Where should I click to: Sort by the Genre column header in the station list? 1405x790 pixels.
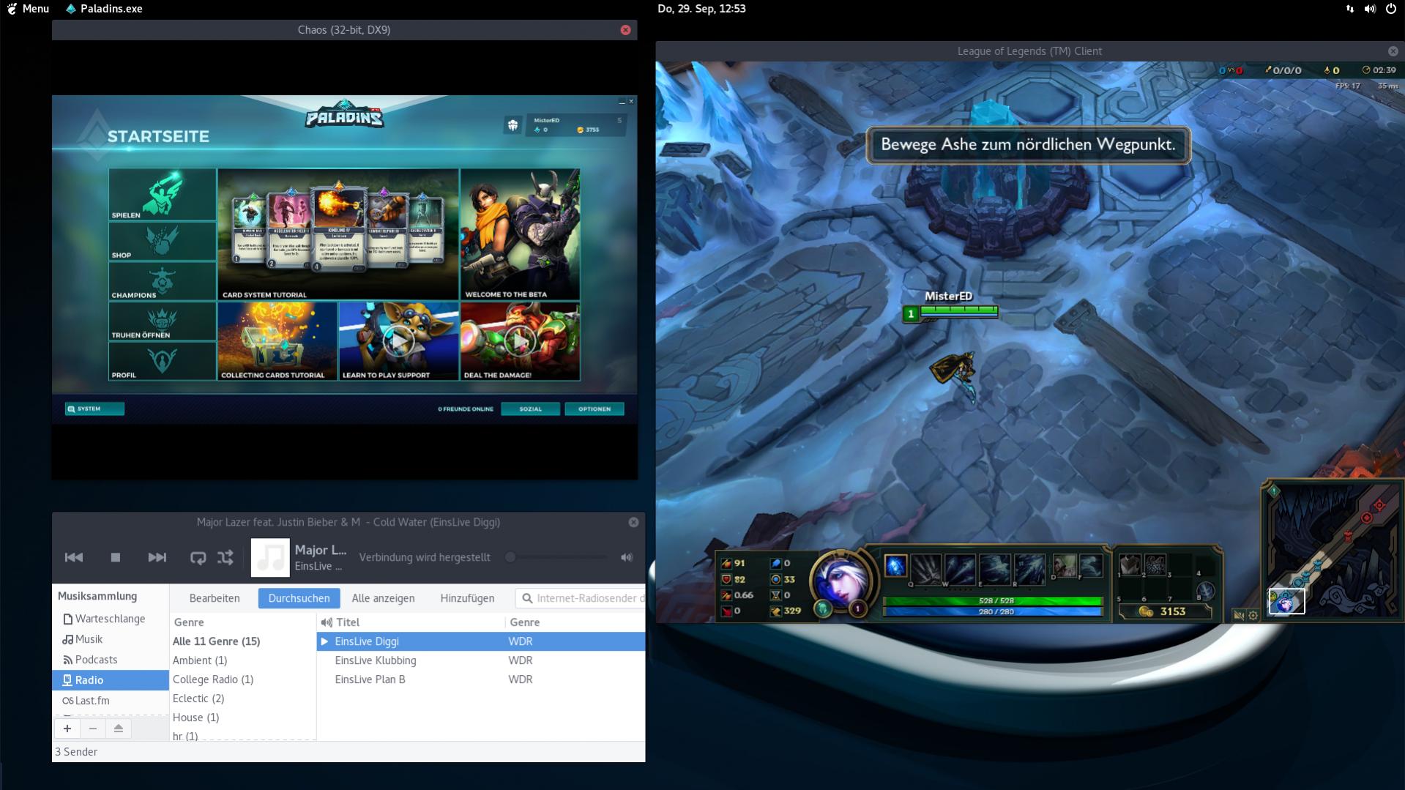click(x=575, y=622)
